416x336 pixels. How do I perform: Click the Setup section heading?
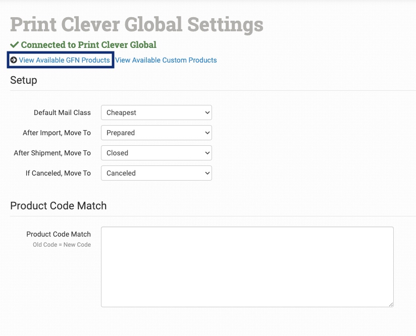(x=24, y=80)
